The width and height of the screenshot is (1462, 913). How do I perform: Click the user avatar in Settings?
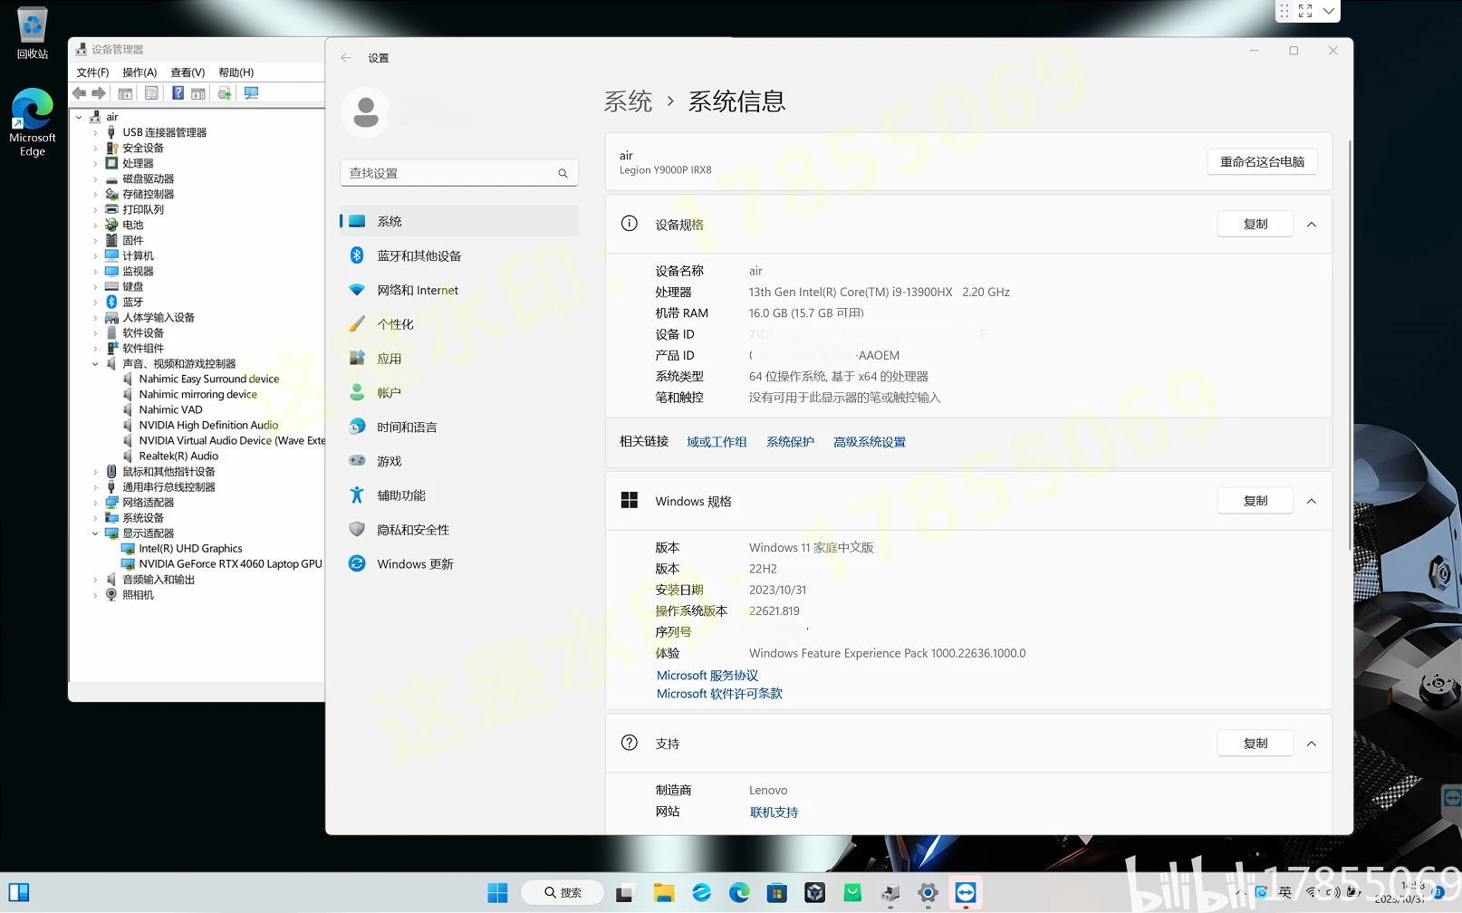click(x=366, y=113)
